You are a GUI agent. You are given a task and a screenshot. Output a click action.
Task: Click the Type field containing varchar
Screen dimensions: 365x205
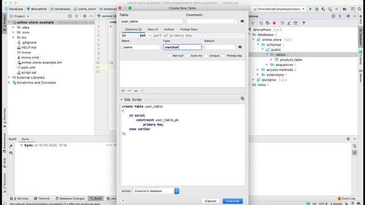tap(182, 47)
